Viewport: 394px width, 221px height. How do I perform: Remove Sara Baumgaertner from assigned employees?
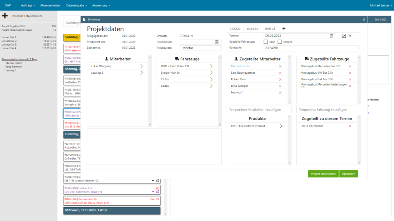tap(280, 73)
